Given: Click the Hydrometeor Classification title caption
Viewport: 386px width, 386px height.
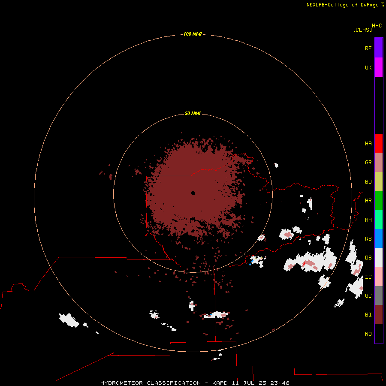Looking at the screenshot, I should click(x=195, y=383).
